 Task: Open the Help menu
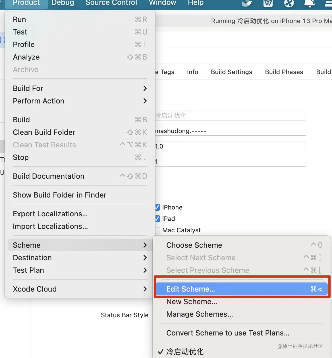(196, 3)
